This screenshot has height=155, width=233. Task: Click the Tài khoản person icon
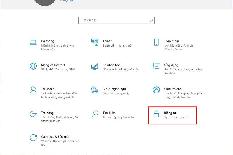click(33, 90)
